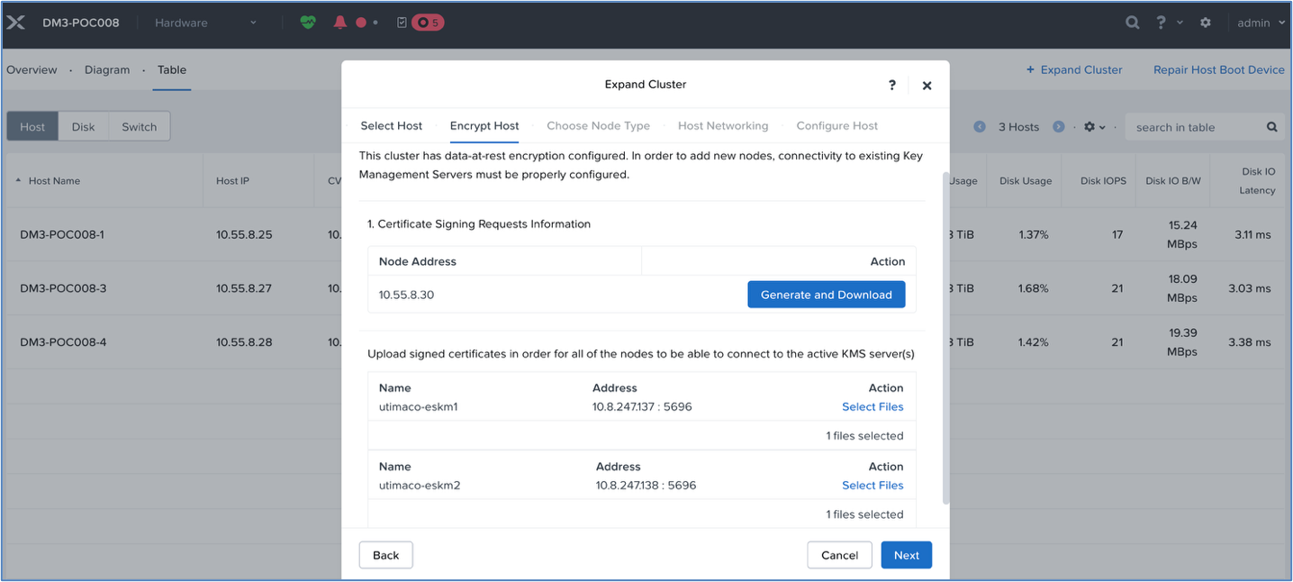
Task: Open the green cluster health heart icon
Action: 308,23
